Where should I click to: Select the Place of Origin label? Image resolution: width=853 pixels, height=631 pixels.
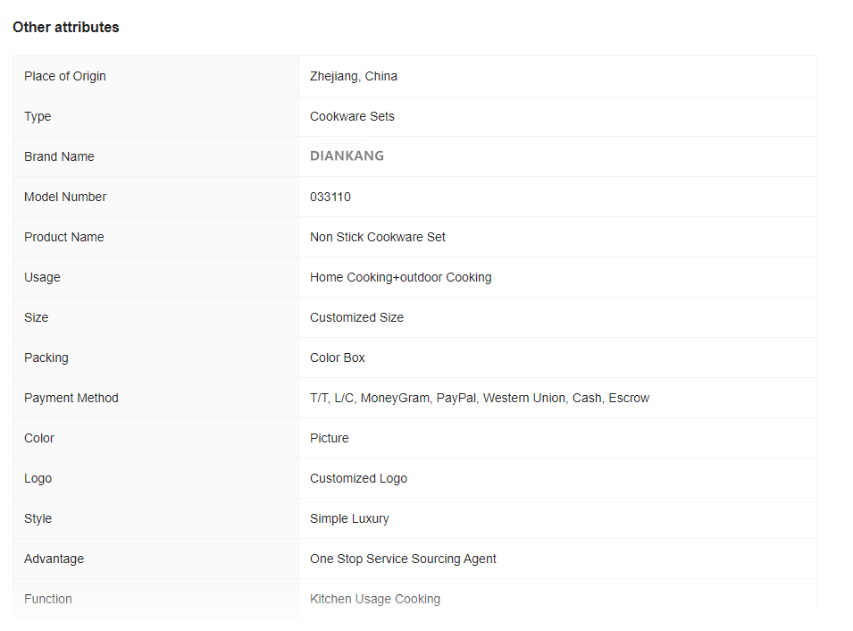click(65, 76)
